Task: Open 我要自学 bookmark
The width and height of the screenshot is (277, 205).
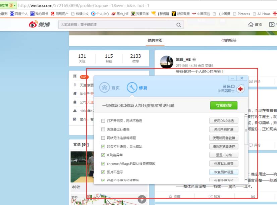Action: (x=140, y=14)
